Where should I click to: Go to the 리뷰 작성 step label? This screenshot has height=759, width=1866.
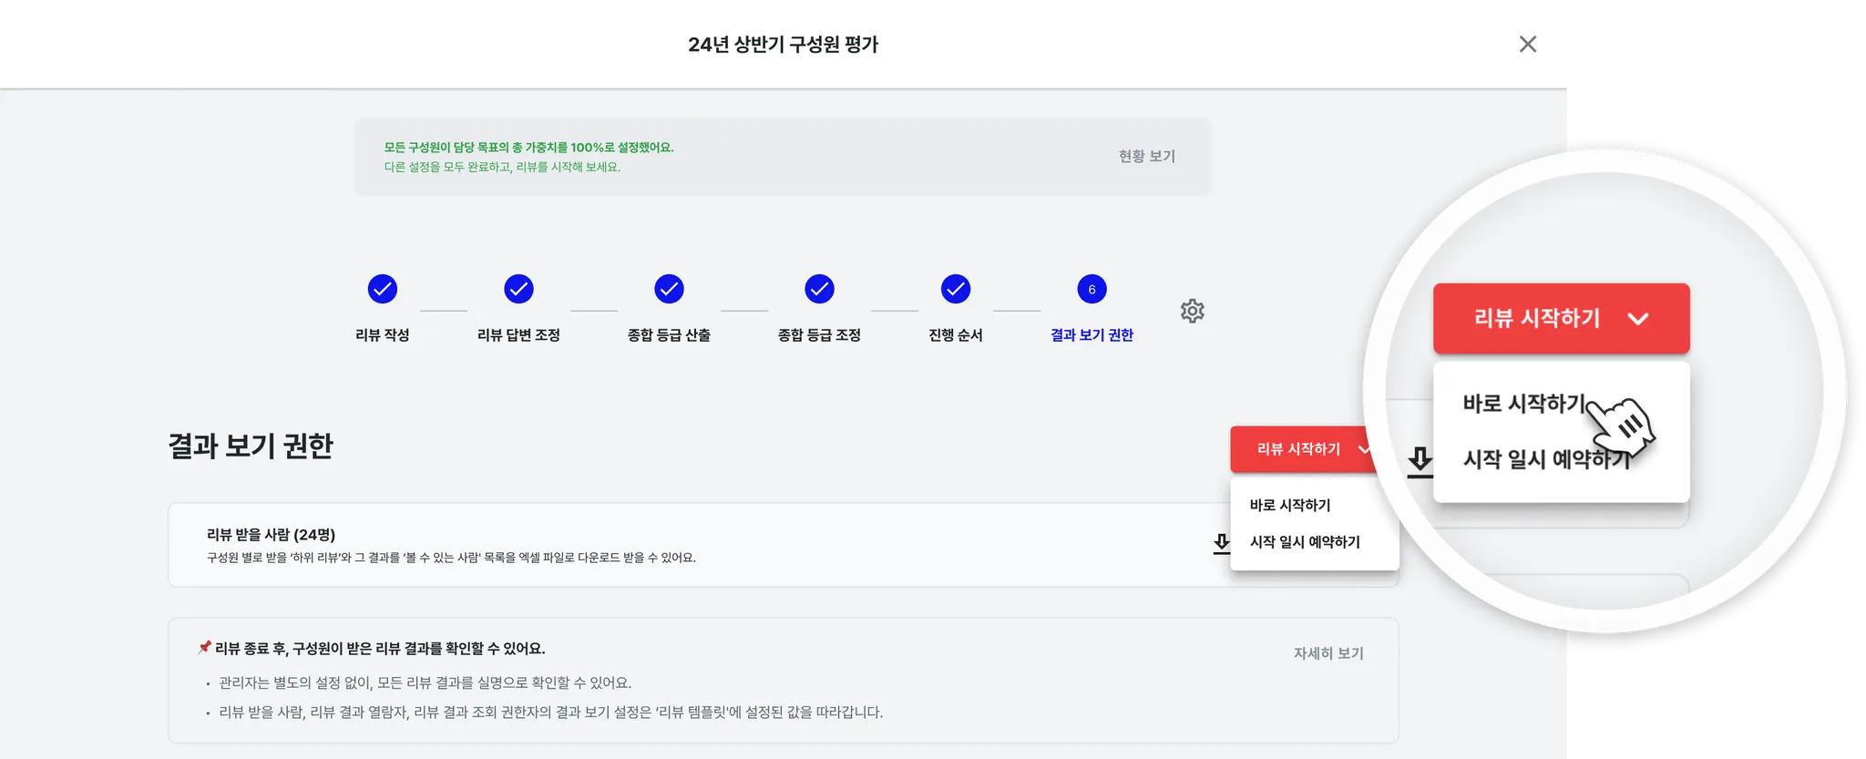[x=383, y=335]
